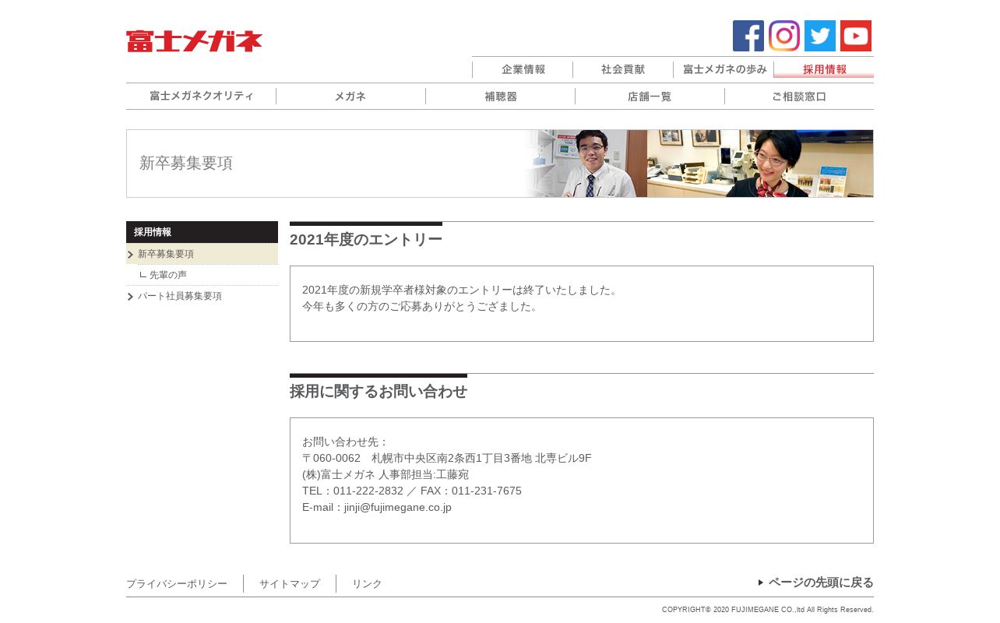Open the リンク footer link
The height and width of the screenshot is (623, 1000).
click(367, 583)
